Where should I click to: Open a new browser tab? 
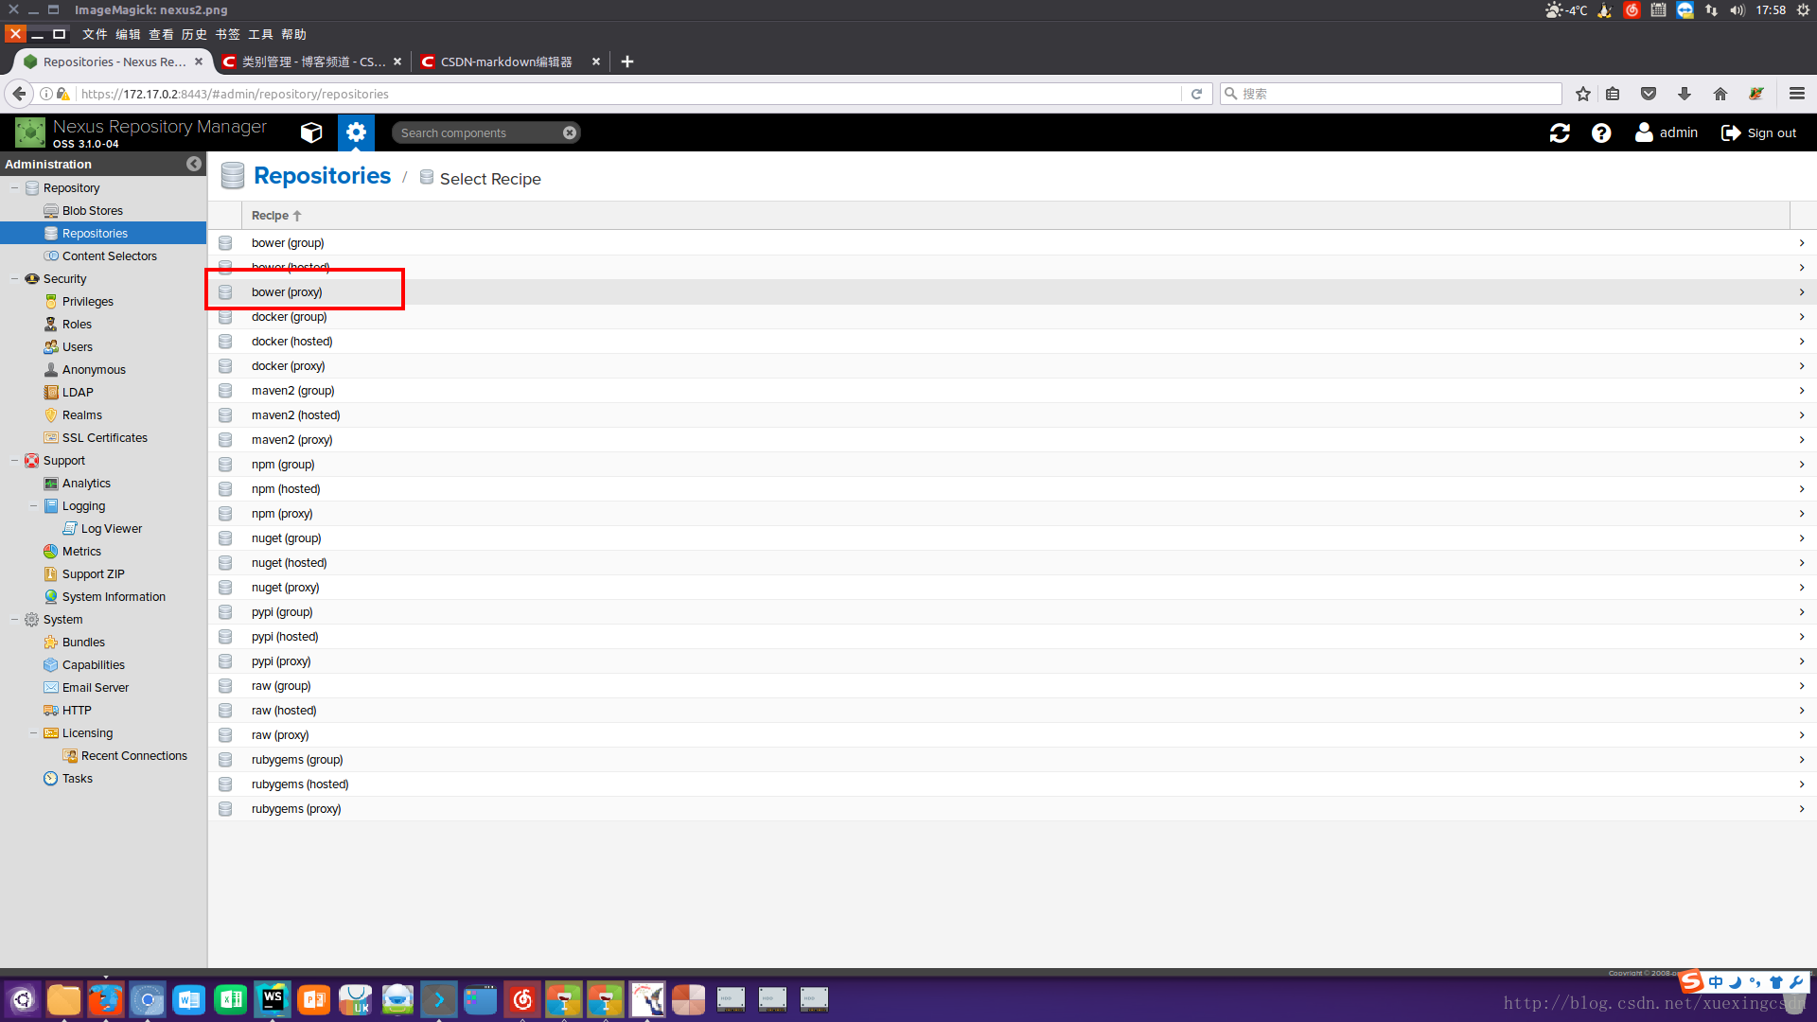click(627, 62)
